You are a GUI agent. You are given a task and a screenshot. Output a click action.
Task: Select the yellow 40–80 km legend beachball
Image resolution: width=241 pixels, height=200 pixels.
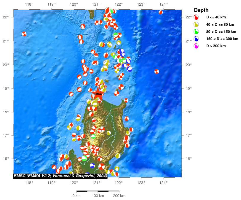[x=196, y=25]
